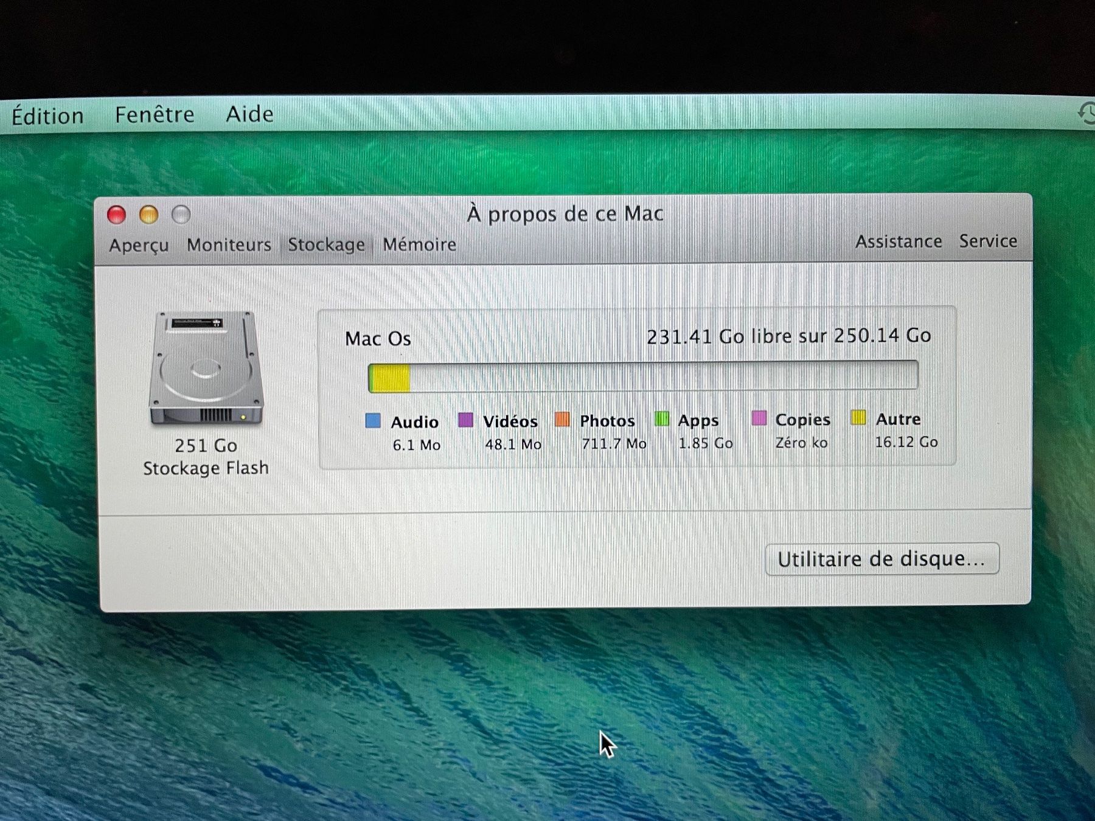
Task: Click the À propos de ce Mac title
Action: [565, 214]
